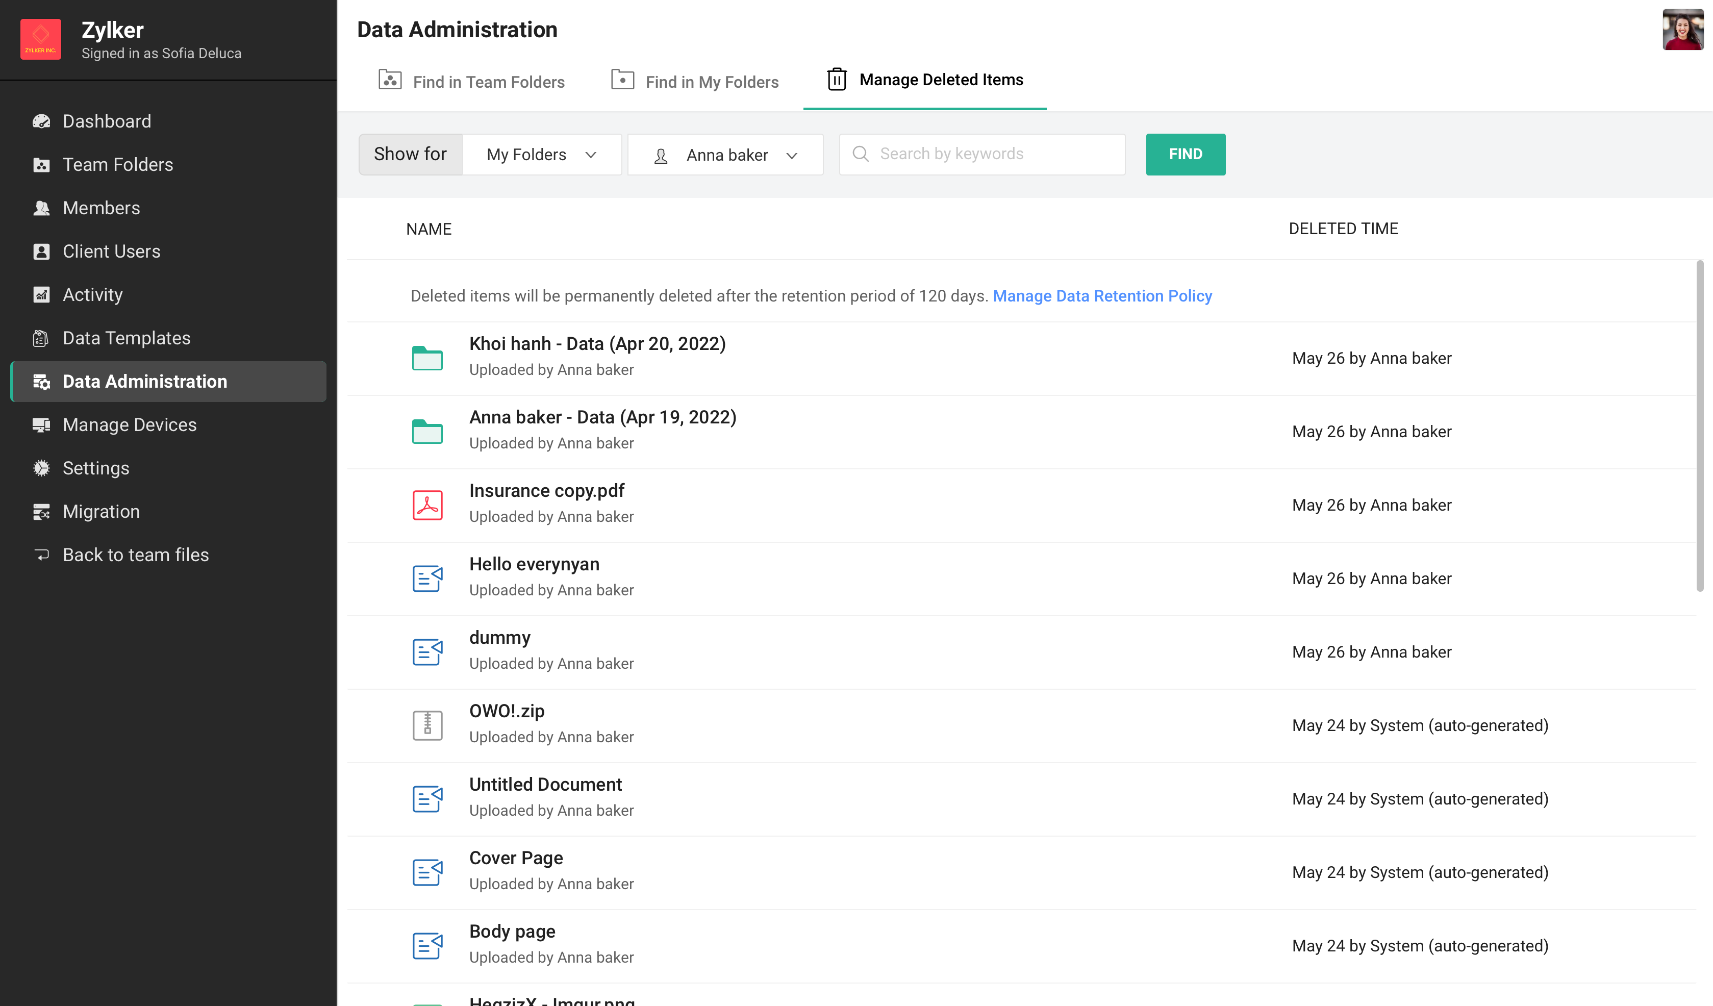Image resolution: width=1713 pixels, height=1006 pixels.
Task: Click the Migration icon in sidebar
Action: pos(41,512)
